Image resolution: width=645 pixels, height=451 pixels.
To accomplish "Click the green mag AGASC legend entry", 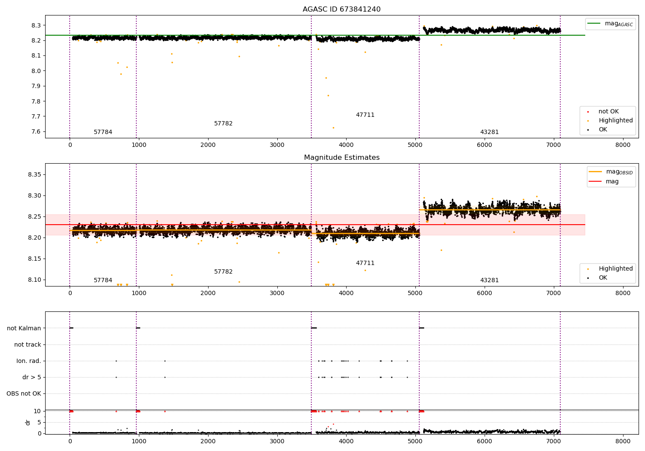I will [610, 24].
